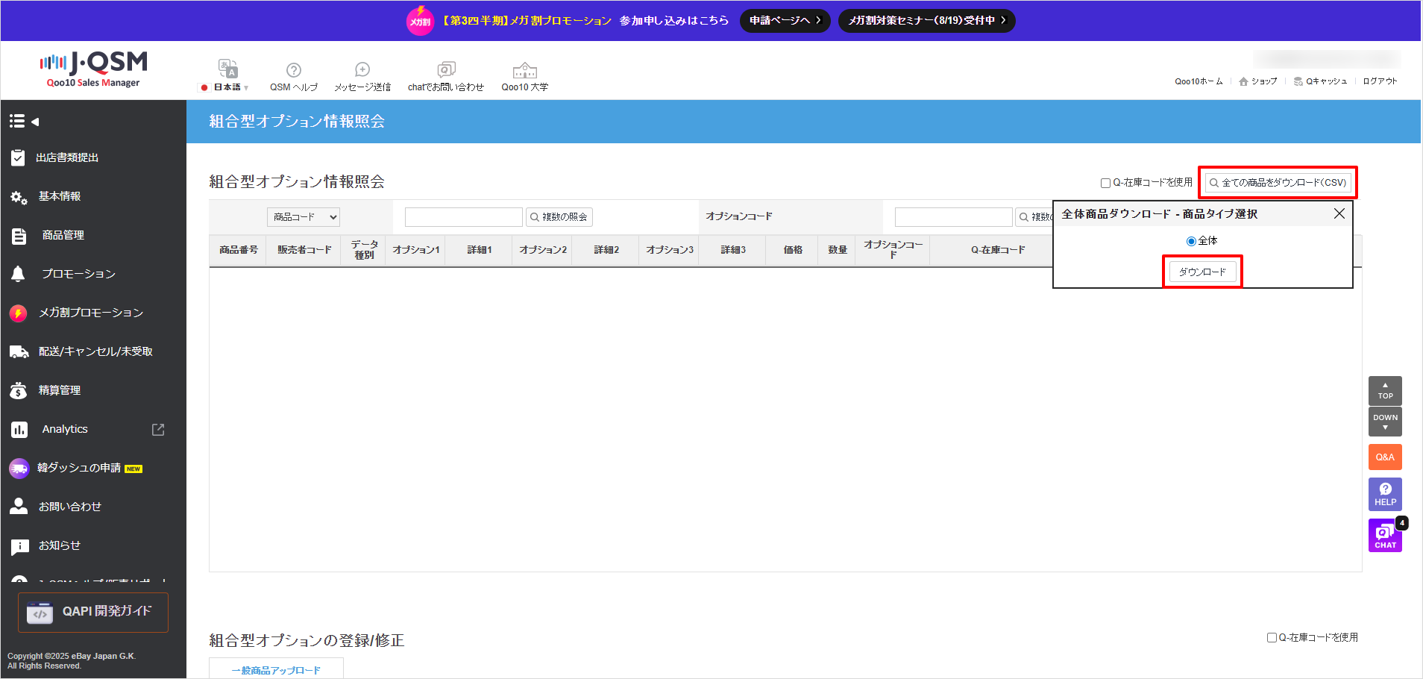Viewport: 1423px width, 679px height.
Task: Click the product code search field
Action: pos(463,217)
